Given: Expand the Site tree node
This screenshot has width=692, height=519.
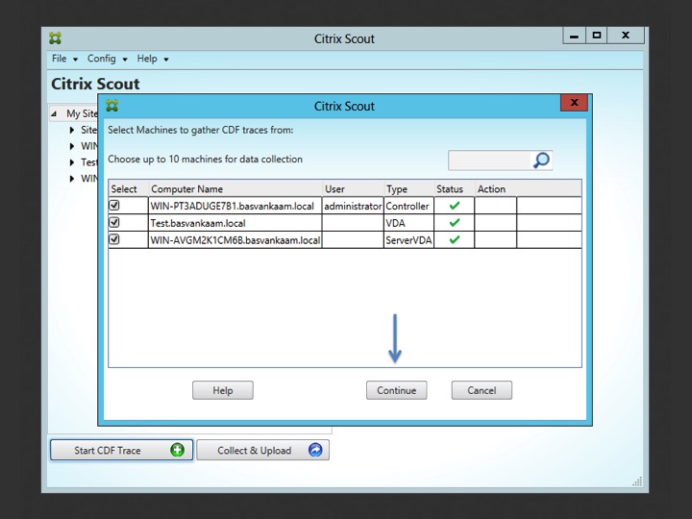Looking at the screenshot, I should [x=72, y=130].
